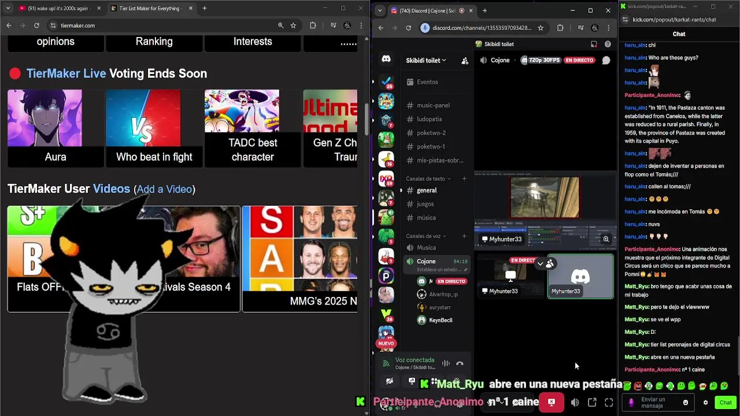Open server with checkmark icon, badge 26

[x=386, y=81]
